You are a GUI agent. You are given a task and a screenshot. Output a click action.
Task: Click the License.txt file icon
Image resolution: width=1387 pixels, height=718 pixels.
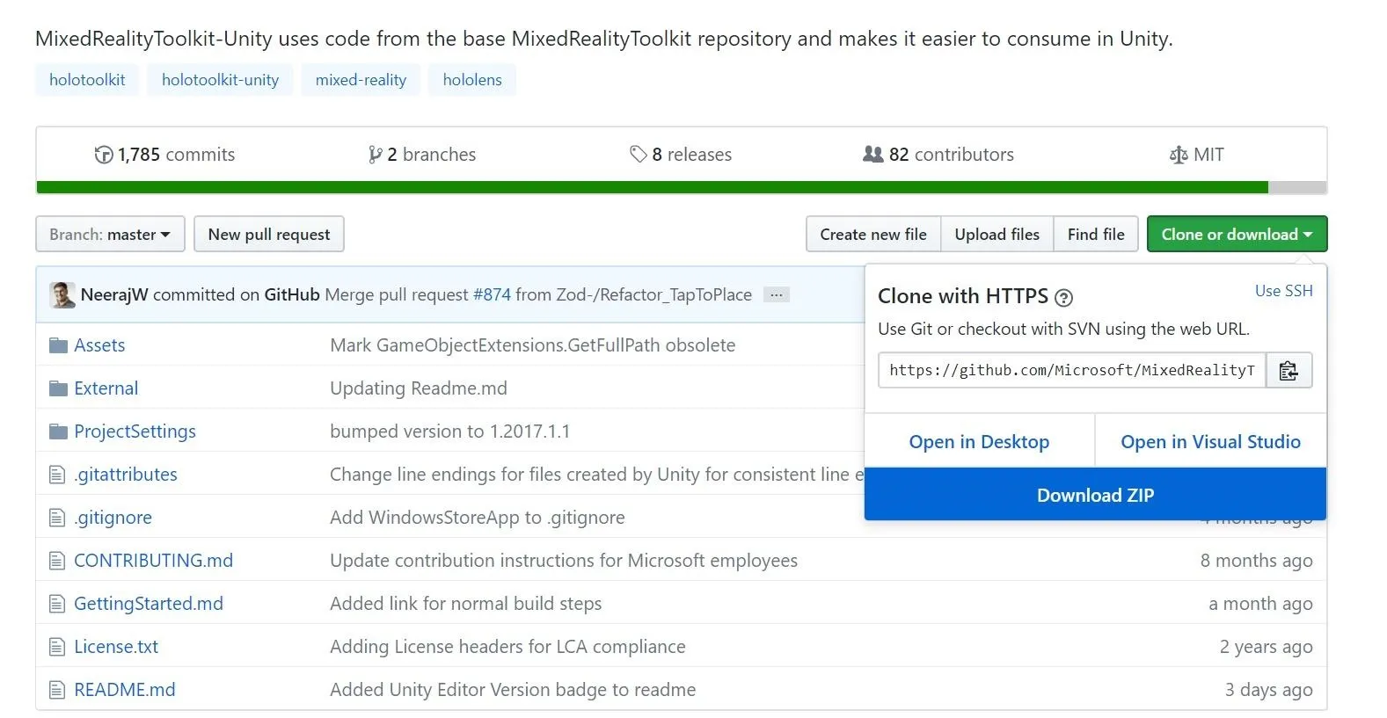coord(57,647)
